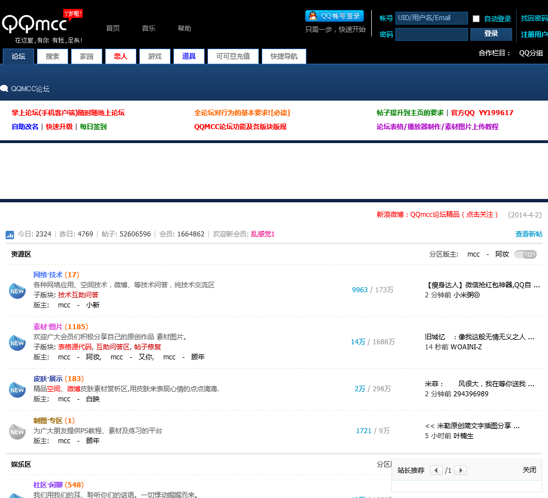Open 全论坛对行为的基本要求 link
548x498 pixels.
pyautogui.click(x=242, y=113)
